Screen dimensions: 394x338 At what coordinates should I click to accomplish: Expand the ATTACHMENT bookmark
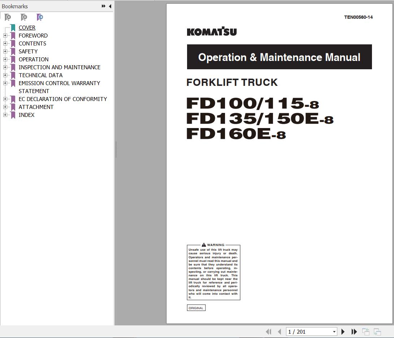(x=5, y=107)
